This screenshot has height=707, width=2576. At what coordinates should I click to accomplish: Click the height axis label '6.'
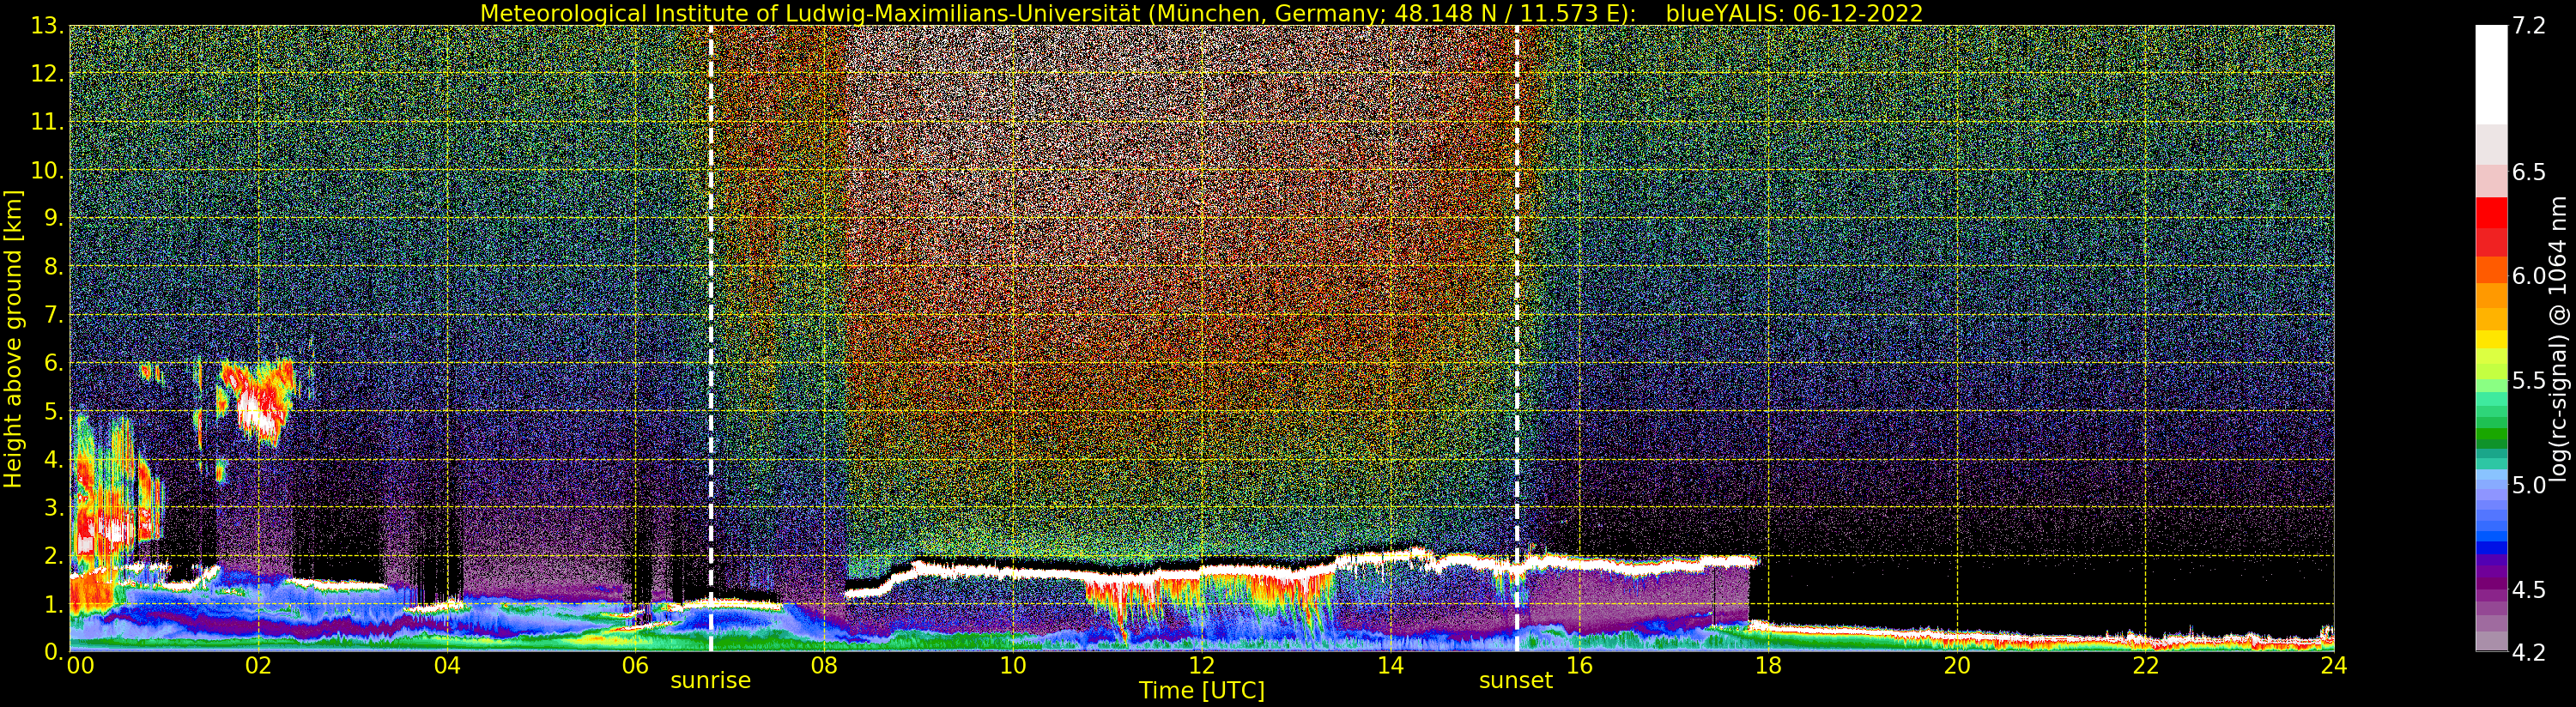54,363
